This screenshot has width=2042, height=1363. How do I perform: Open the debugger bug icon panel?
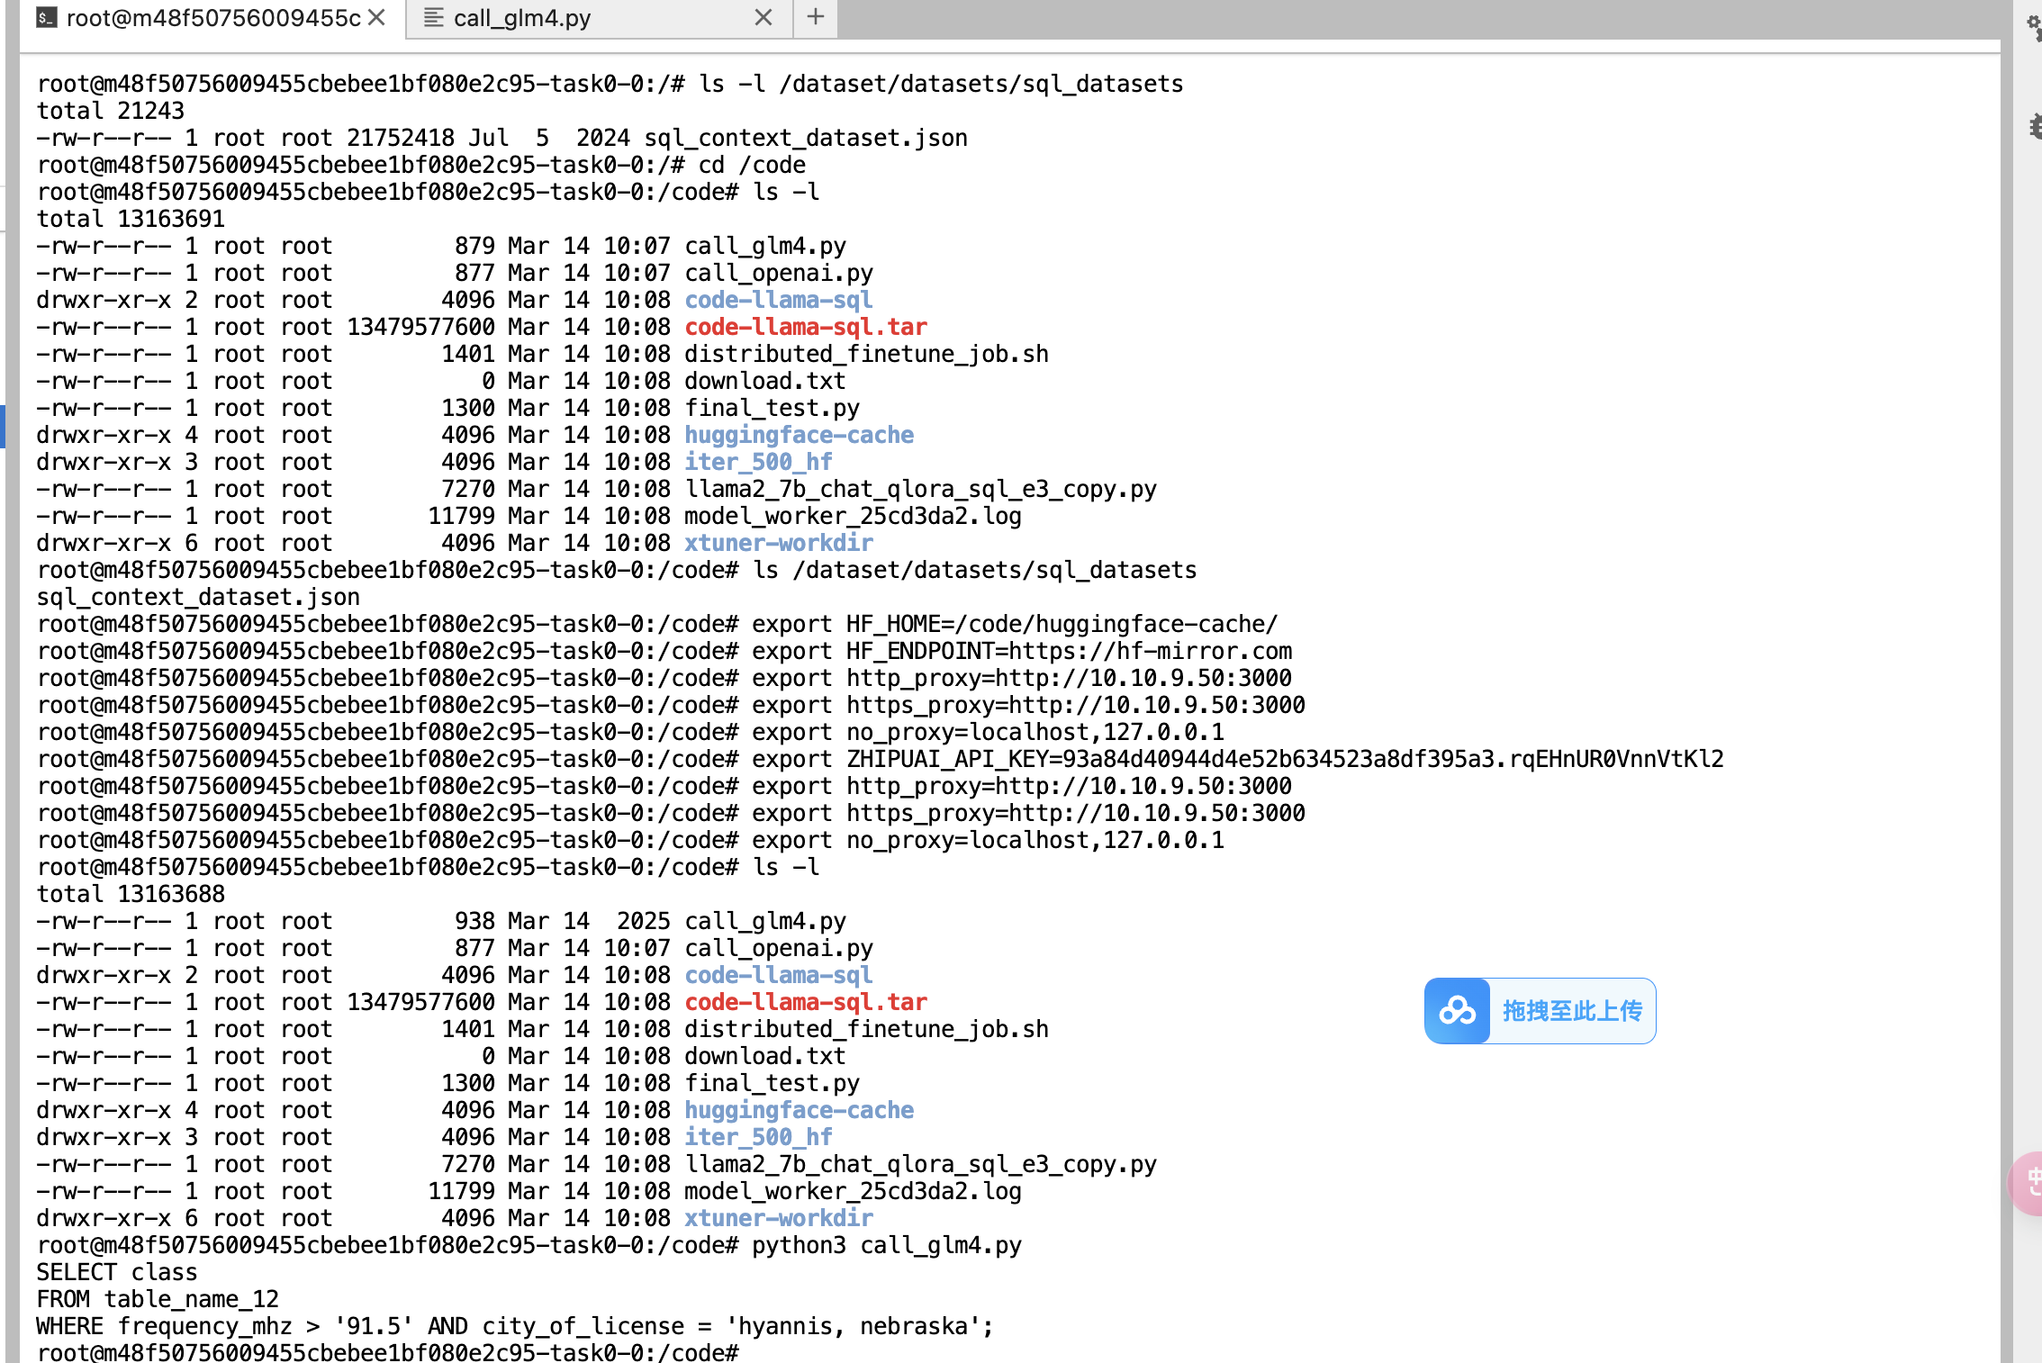(2035, 126)
